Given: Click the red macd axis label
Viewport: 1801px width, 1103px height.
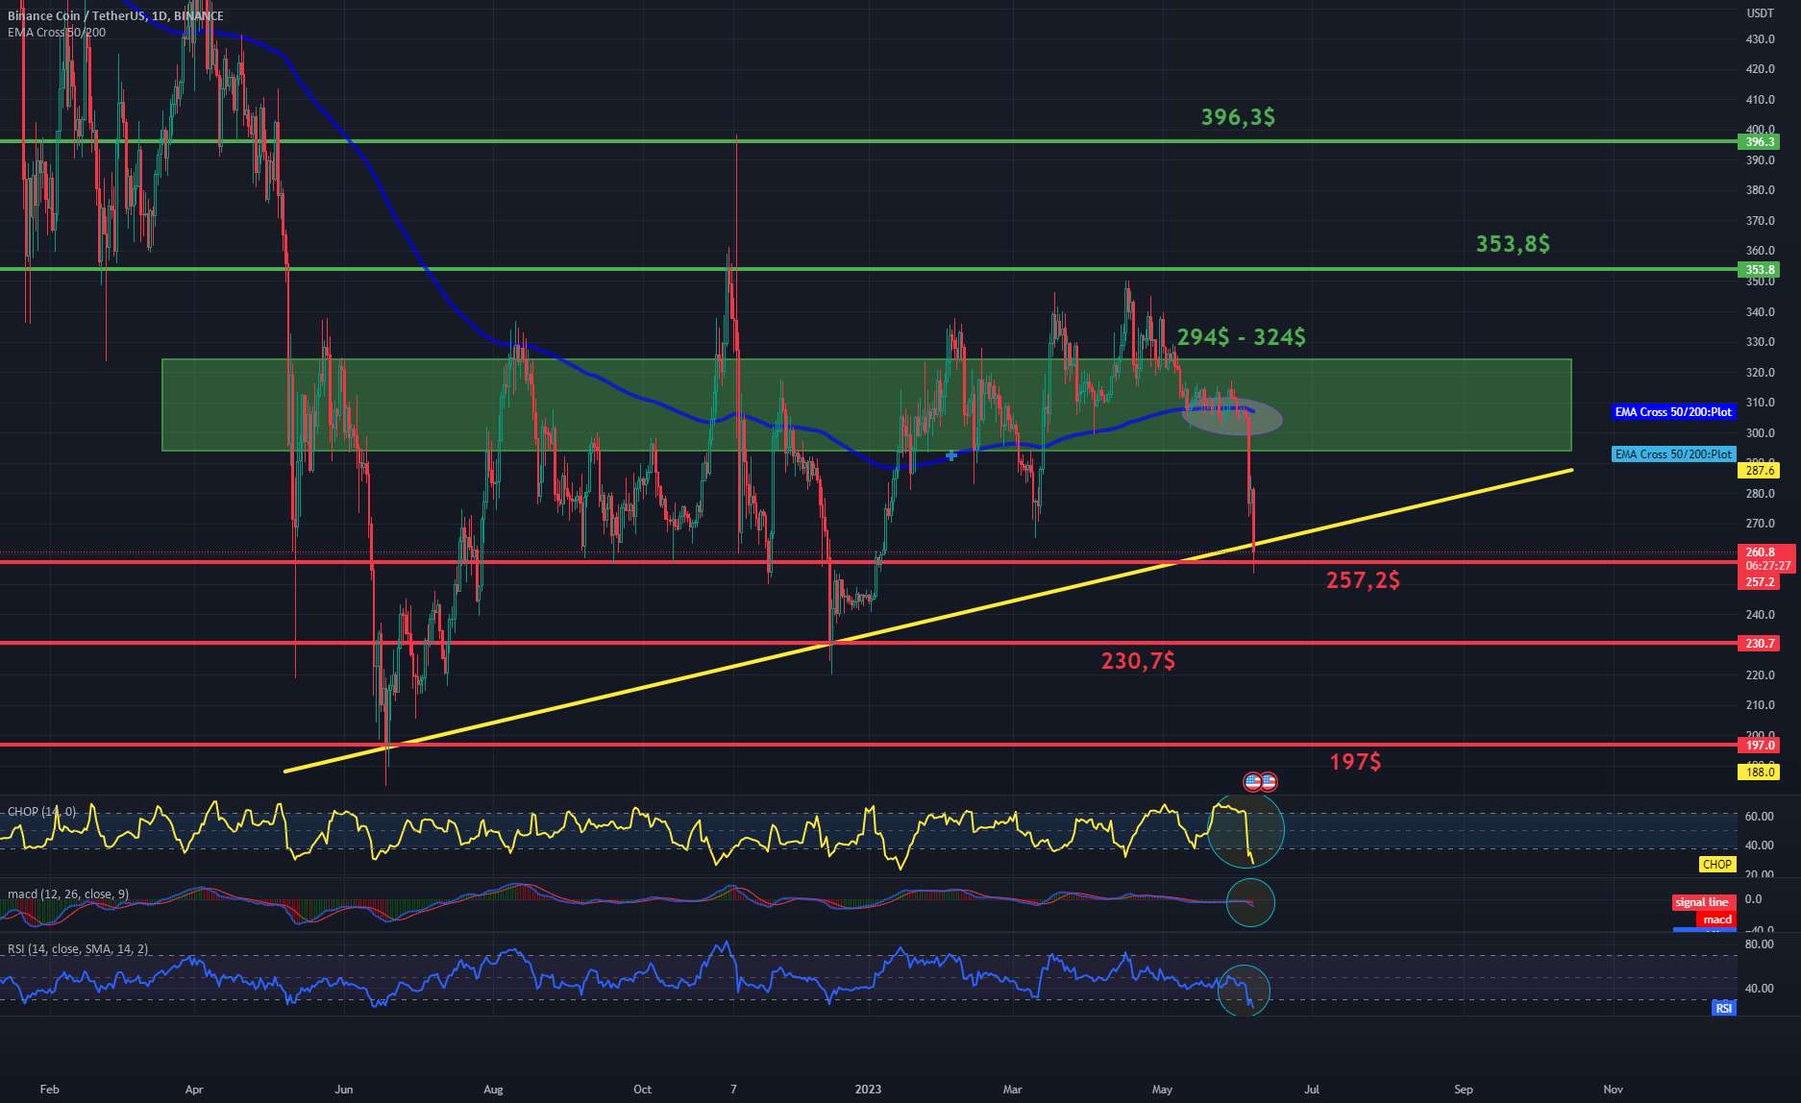Looking at the screenshot, I should [x=1716, y=919].
